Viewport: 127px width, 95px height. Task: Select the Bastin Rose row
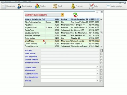click(62, 30)
